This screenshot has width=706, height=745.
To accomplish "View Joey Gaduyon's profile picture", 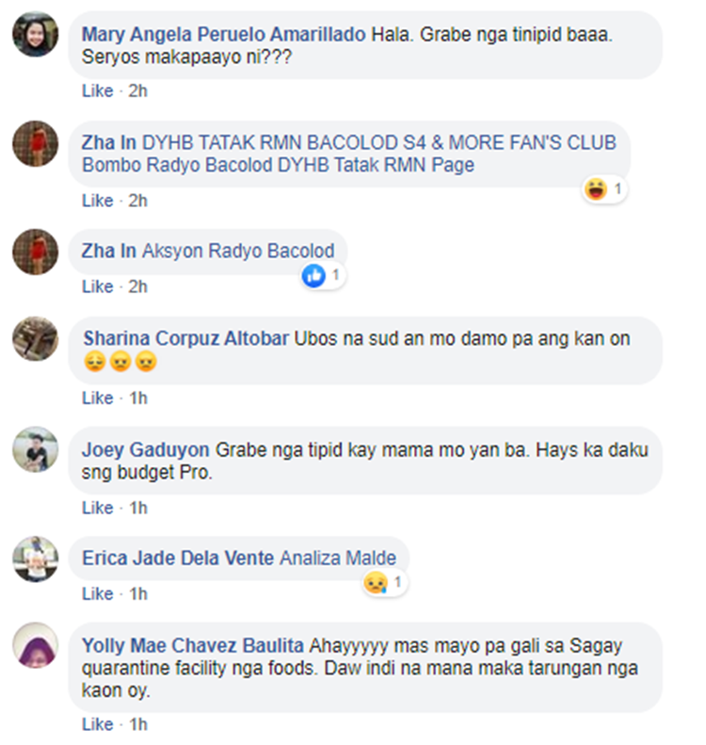I will 35,449.
